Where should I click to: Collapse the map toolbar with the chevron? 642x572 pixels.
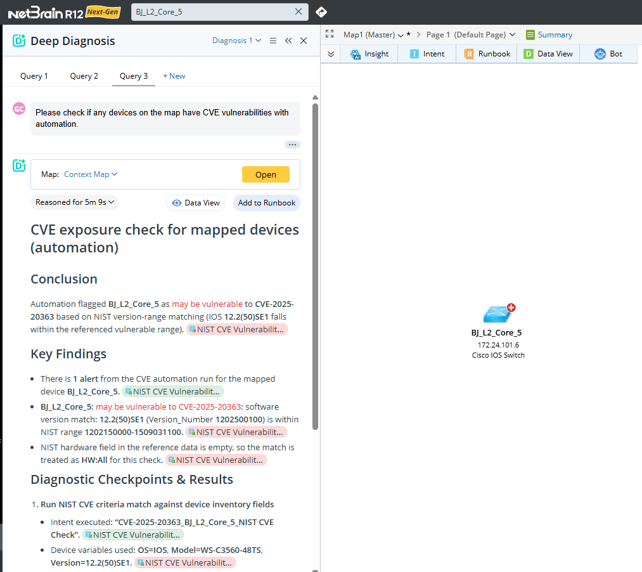[330, 54]
